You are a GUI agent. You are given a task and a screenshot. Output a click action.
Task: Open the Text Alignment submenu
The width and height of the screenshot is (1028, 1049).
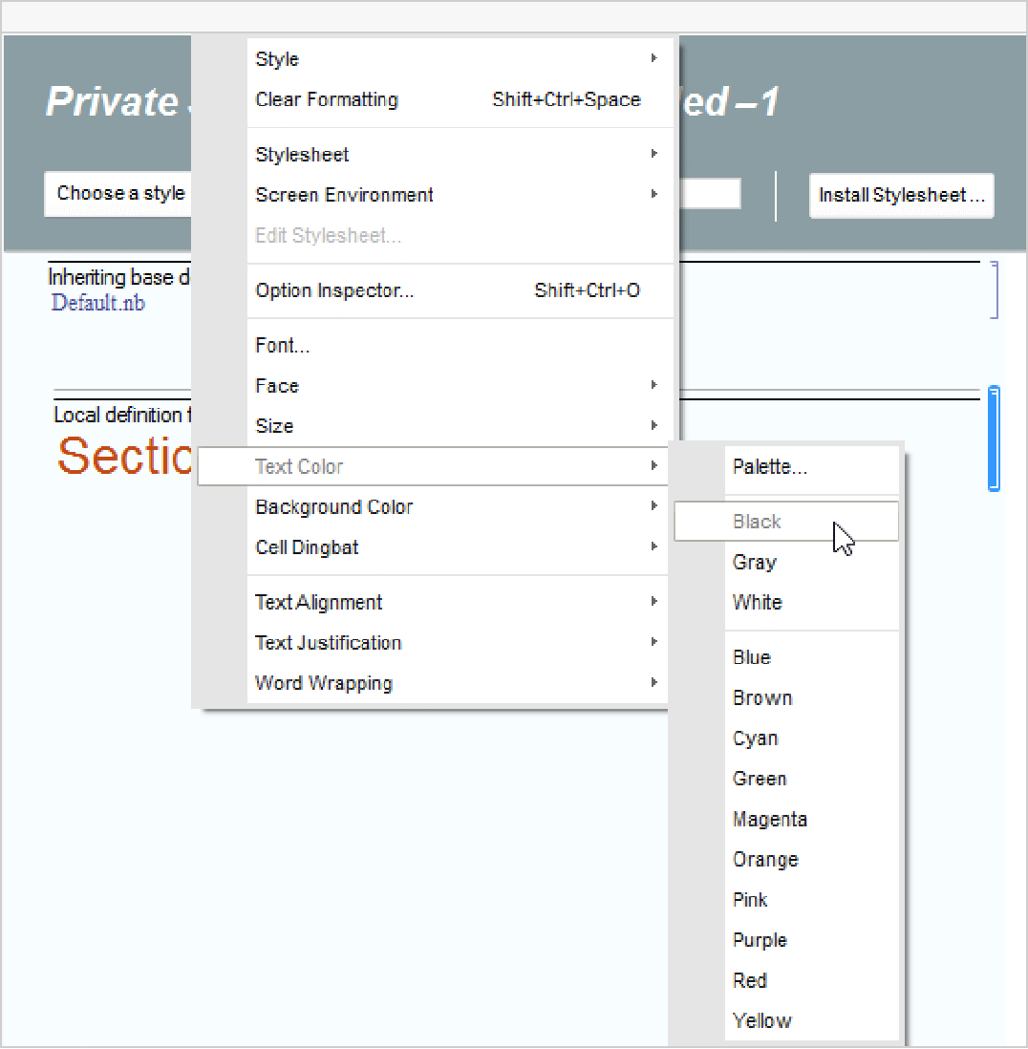[318, 603]
